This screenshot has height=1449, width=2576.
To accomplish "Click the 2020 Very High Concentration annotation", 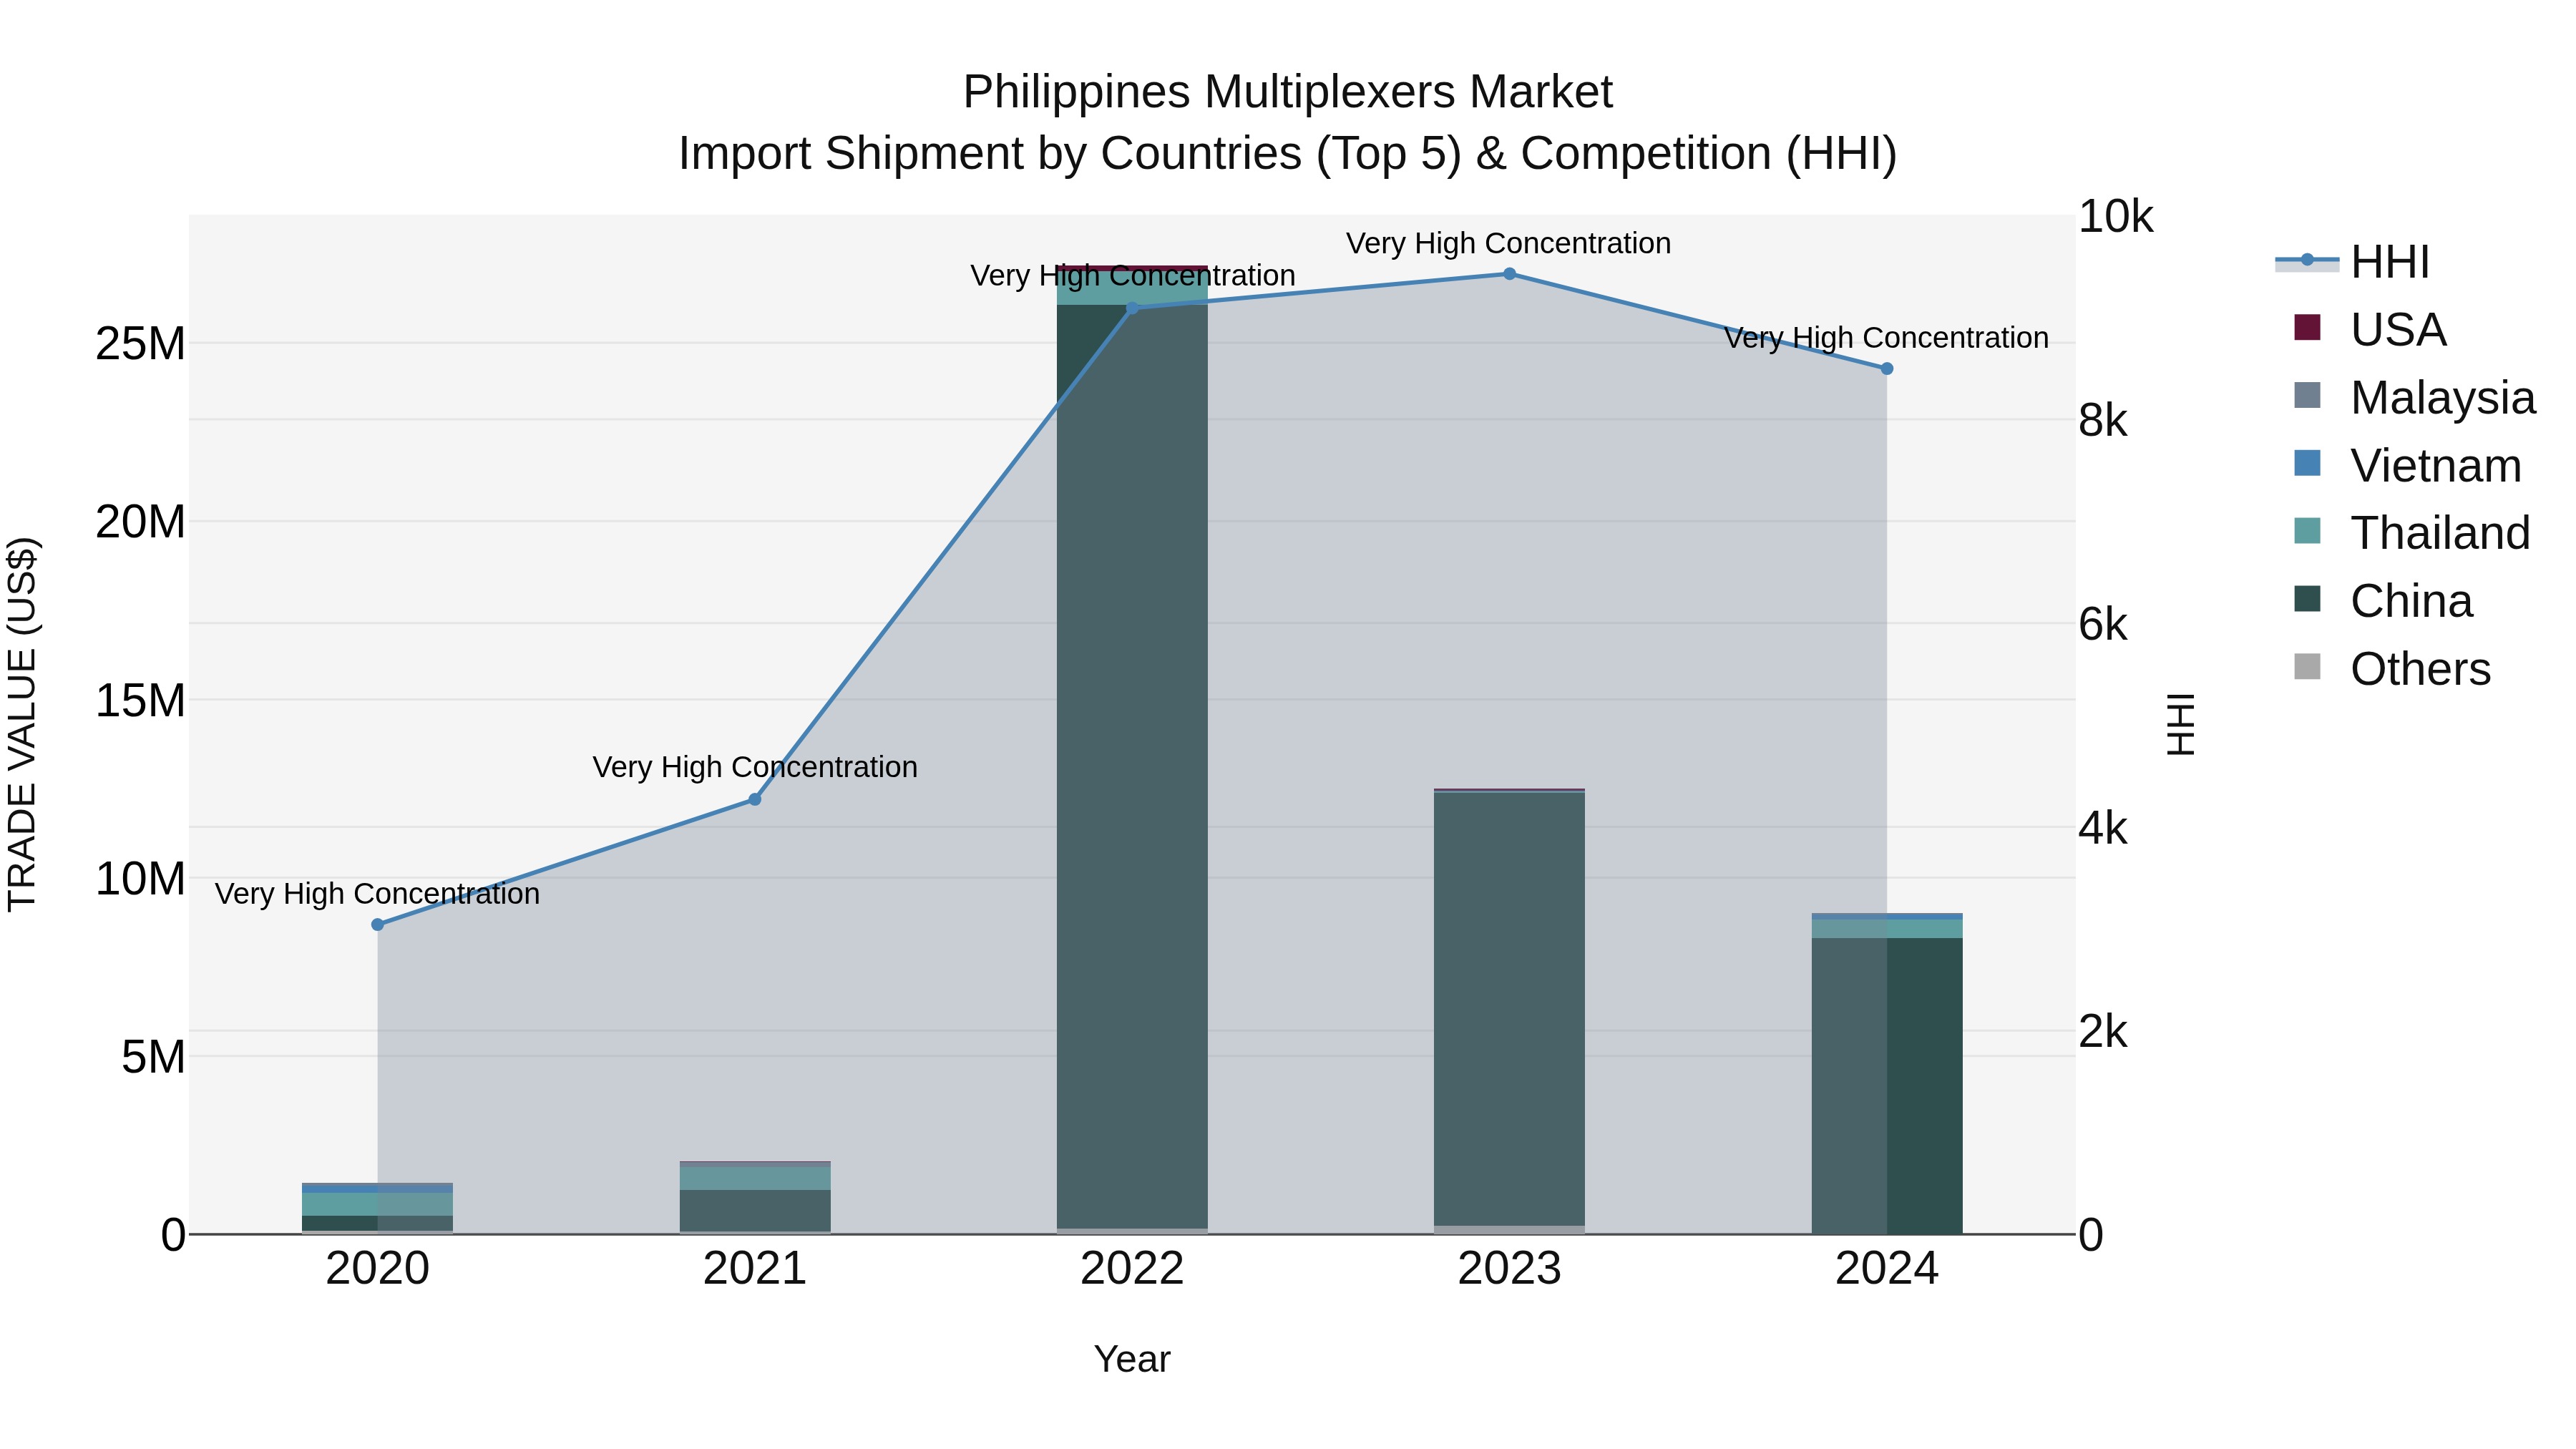I will pyautogui.click(x=377, y=893).
